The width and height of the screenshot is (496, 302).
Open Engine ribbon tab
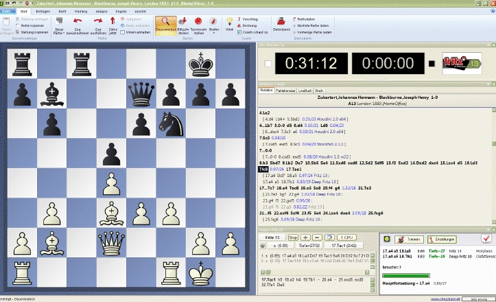tap(121, 12)
